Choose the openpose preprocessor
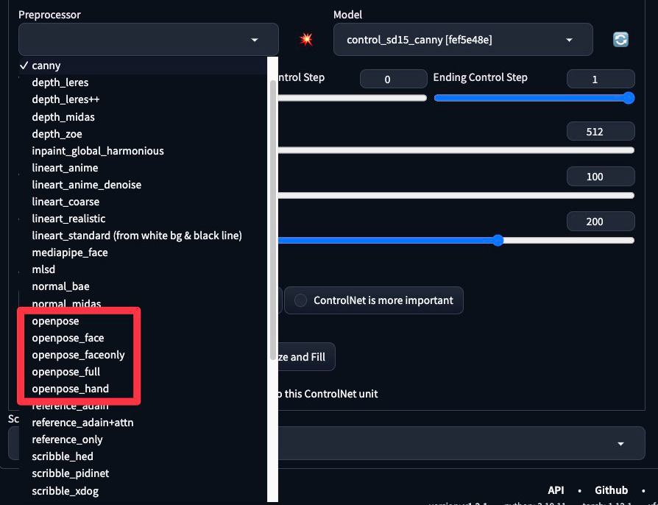 point(143,321)
